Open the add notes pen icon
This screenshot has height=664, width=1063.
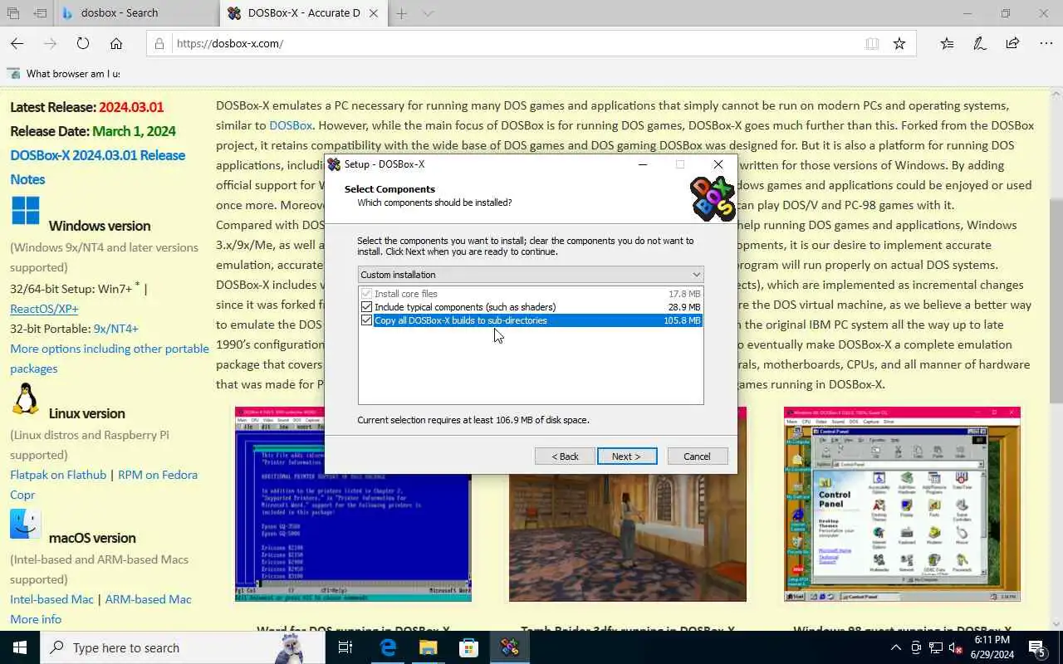click(980, 43)
